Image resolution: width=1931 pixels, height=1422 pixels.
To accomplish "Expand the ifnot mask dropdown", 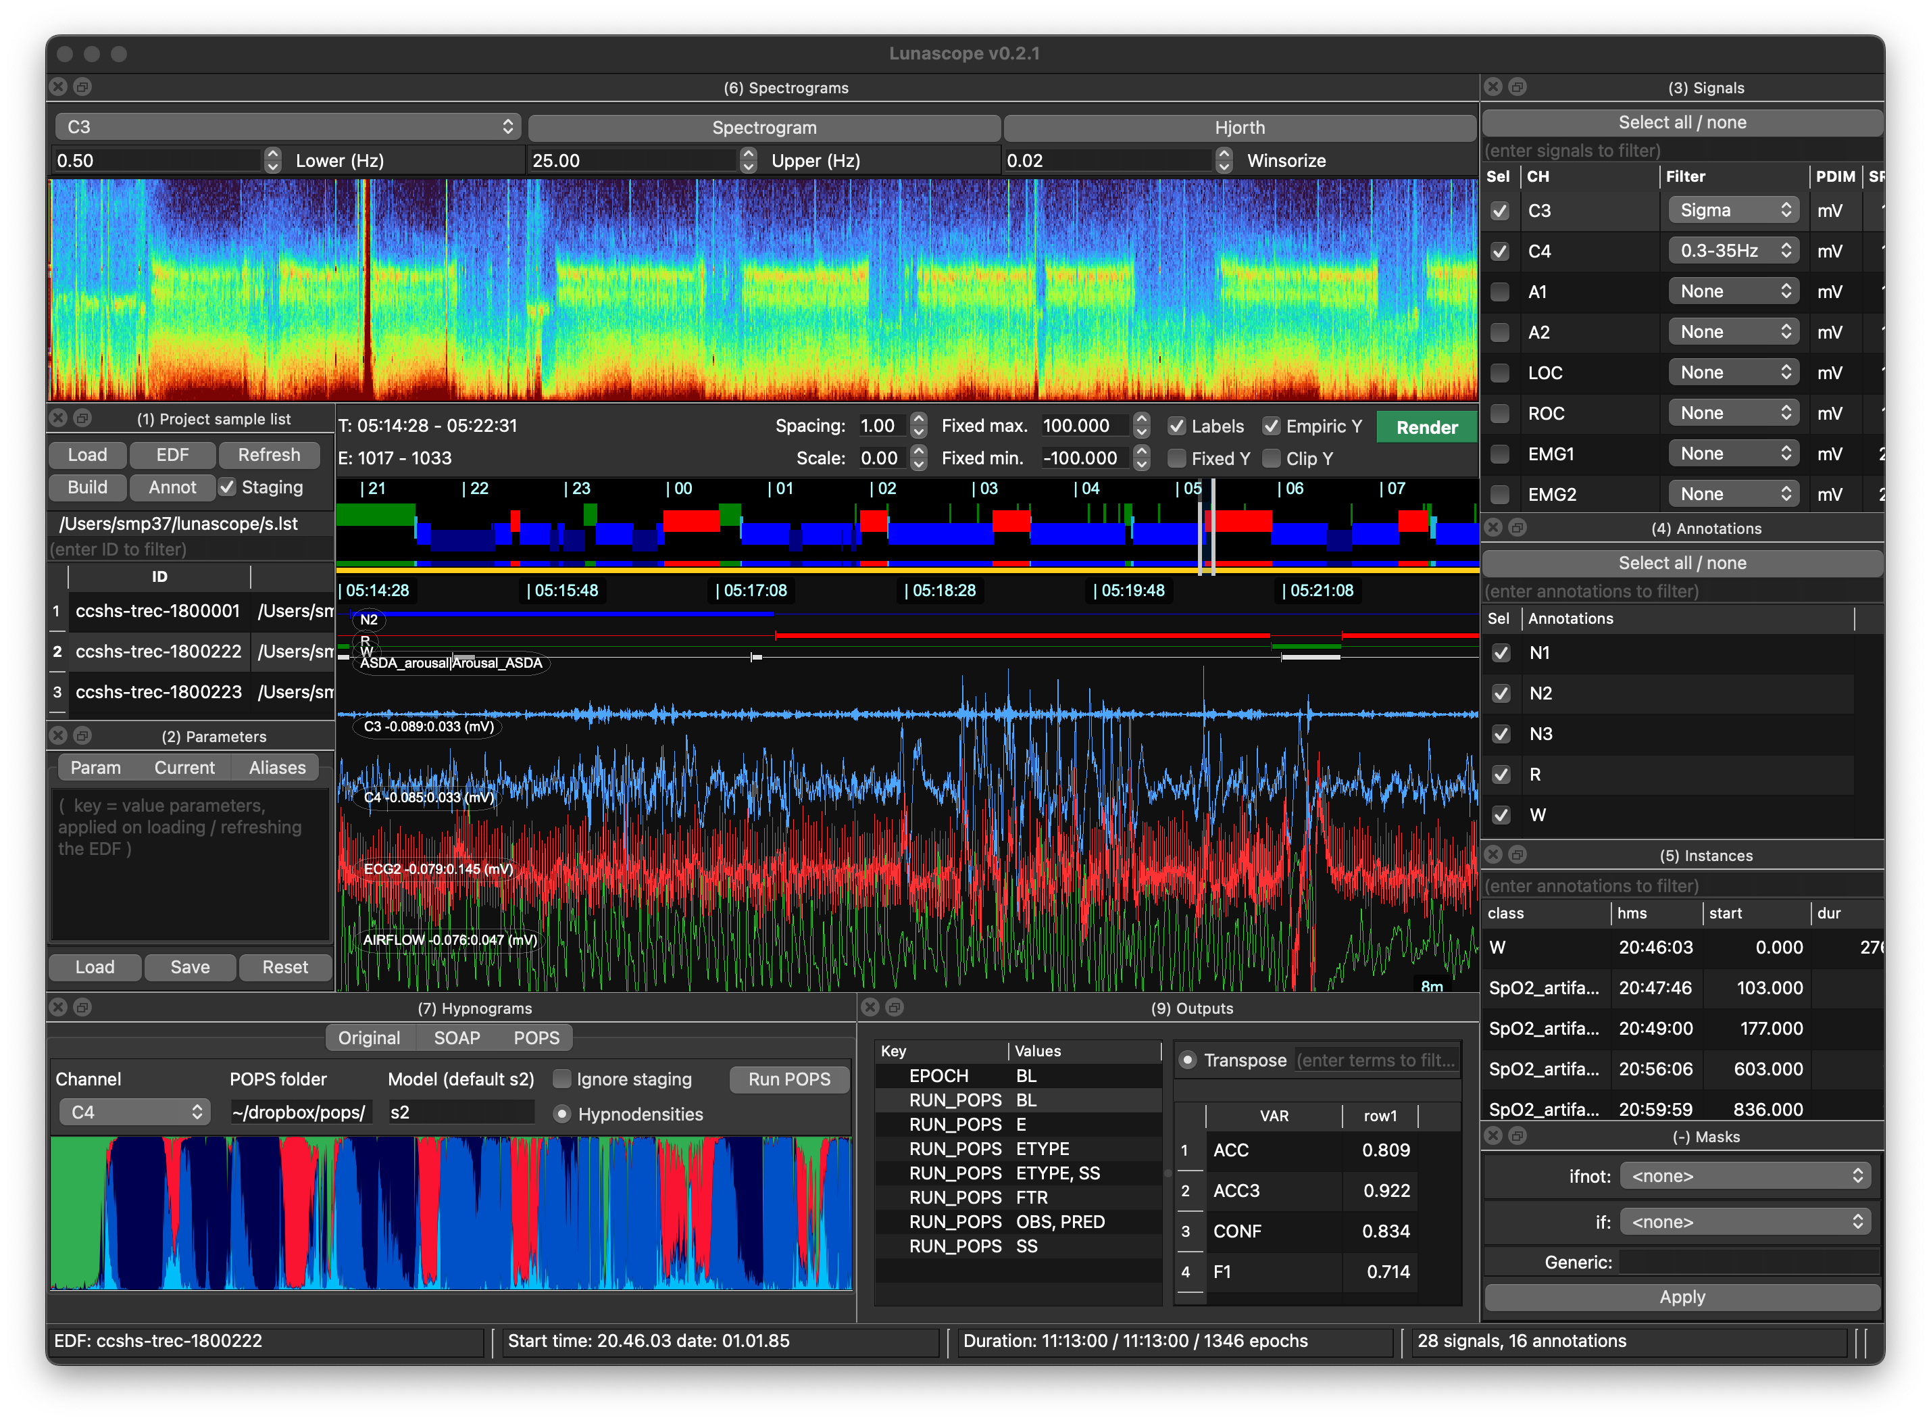I will [1746, 1176].
